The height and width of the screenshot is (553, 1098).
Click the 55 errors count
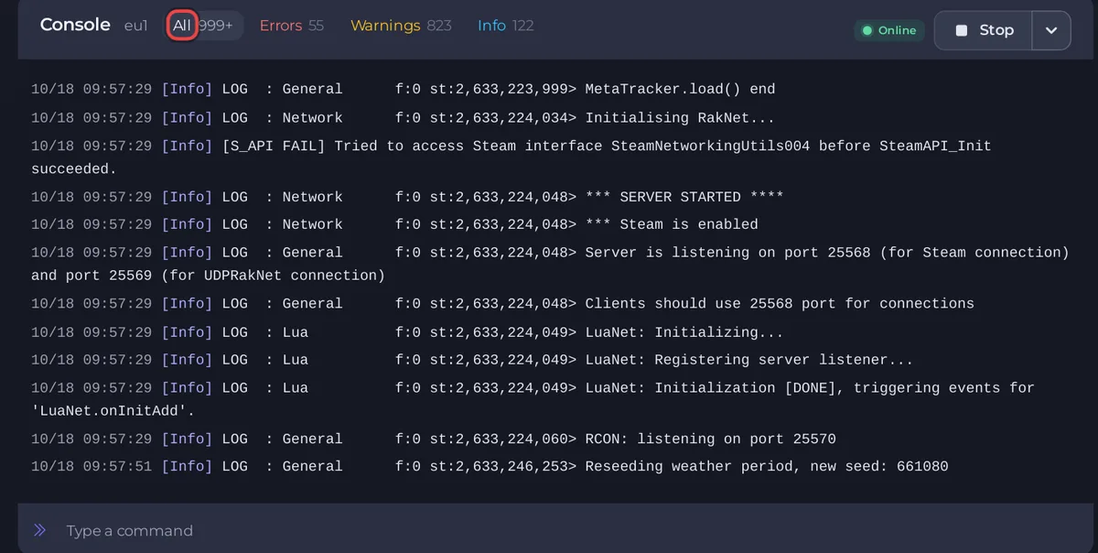316,26
